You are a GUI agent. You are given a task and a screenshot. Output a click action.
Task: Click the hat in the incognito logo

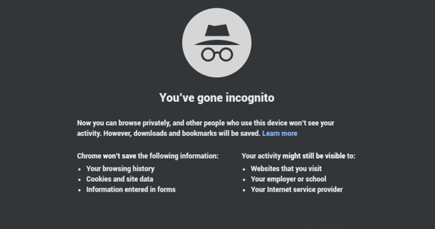click(217, 35)
